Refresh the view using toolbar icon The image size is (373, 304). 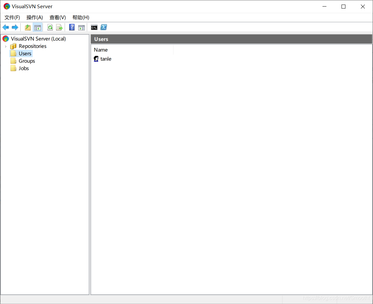click(x=50, y=27)
